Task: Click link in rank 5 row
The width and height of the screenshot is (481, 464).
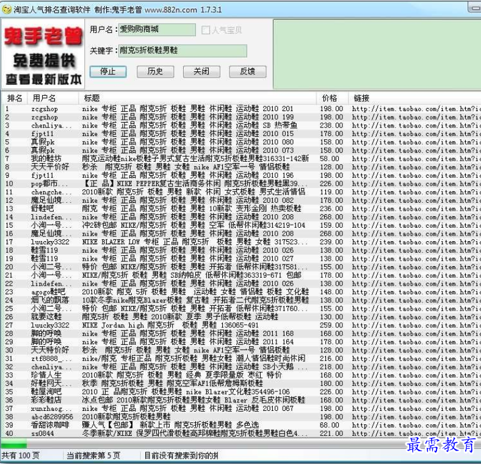Action: coord(415,142)
